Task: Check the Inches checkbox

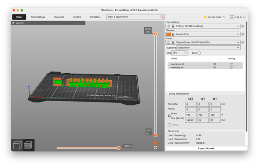Action: pyautogui.click(x=169, y=125)
